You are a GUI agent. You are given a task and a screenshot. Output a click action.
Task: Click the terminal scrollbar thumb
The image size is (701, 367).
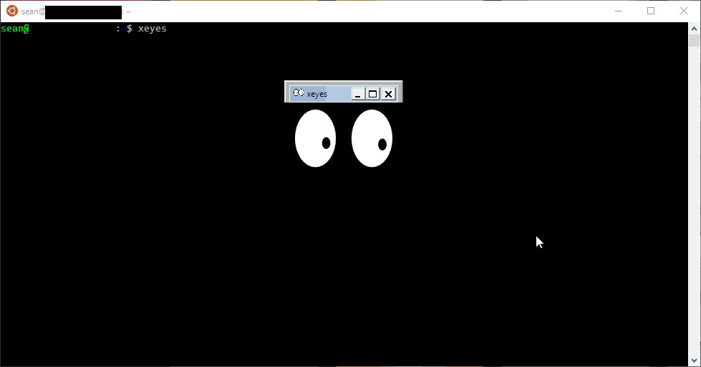694,40
